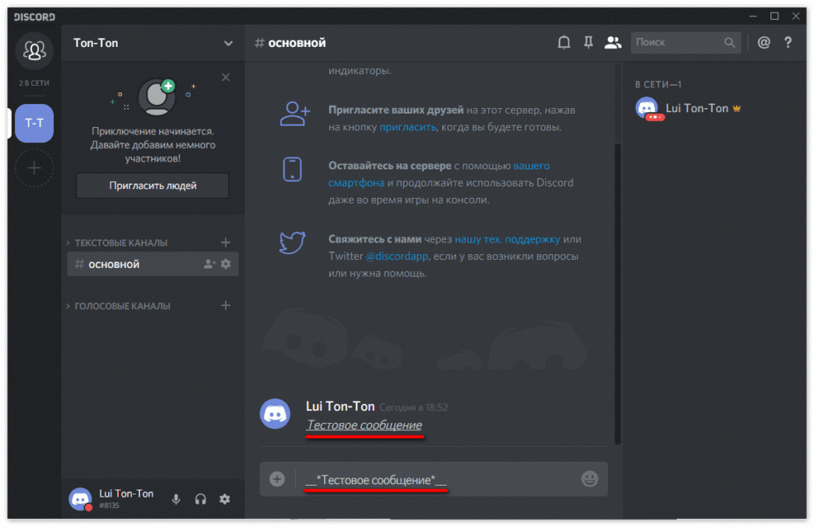Toggle the member list

(x=613, y=42)
